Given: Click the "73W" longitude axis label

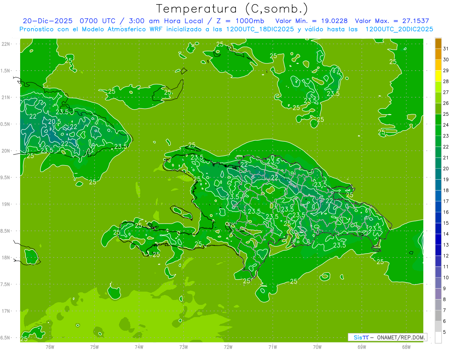Looking at the screenshot, I should click(184, 347).
